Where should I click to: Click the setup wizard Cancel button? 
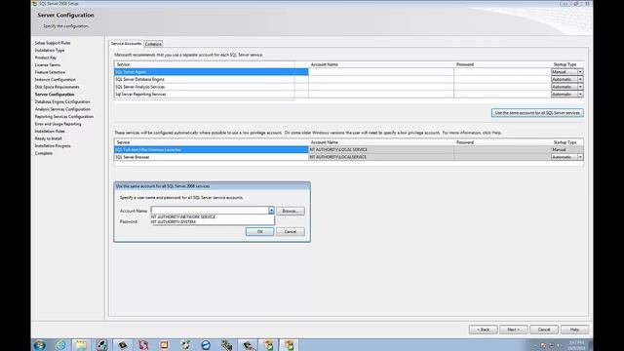(x=544, y=330)
